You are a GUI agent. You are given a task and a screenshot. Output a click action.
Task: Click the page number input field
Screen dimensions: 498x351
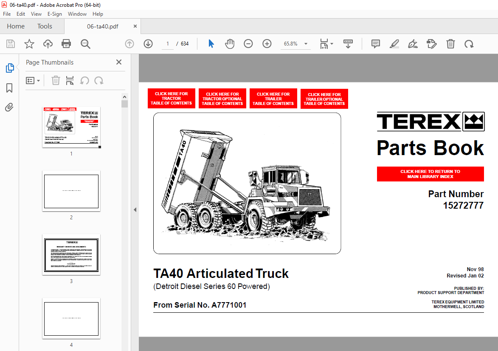[167, 44]
